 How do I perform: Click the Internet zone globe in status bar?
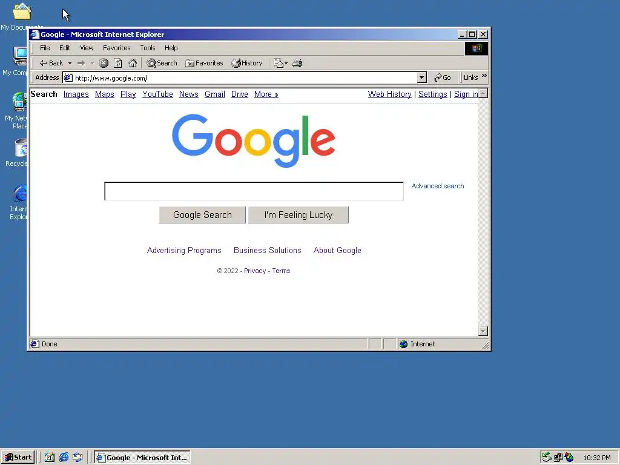(x=403, y=344)
